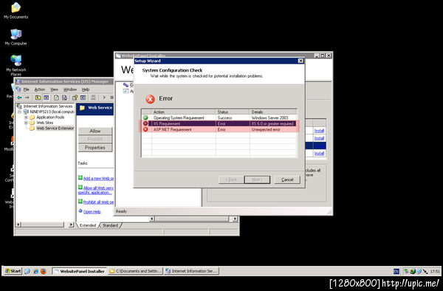Click Status column header in Setup Wizard
This screenshot has height=291, width=443.
click(x=233, y=112)
